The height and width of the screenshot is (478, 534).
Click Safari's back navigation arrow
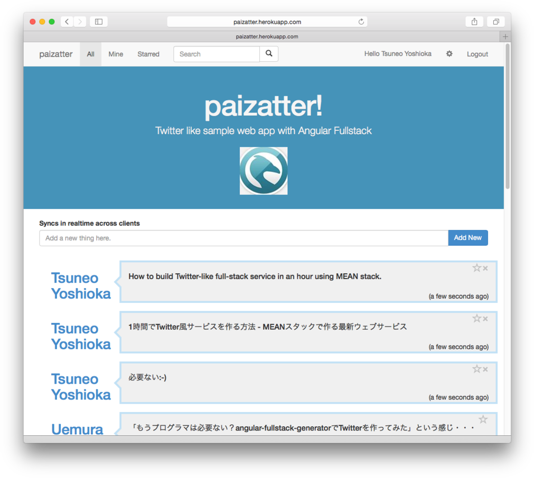coord(67,22)
